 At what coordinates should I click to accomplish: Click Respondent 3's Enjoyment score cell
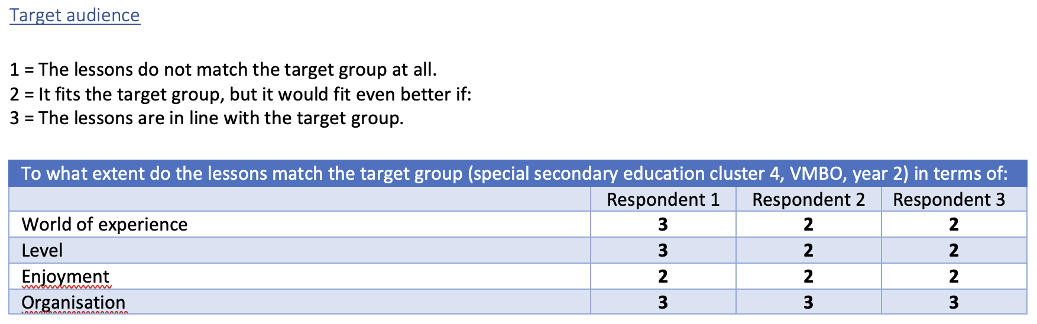coord(954,277)
